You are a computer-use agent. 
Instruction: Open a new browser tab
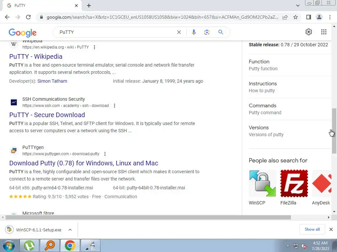[x=89, y=6]
